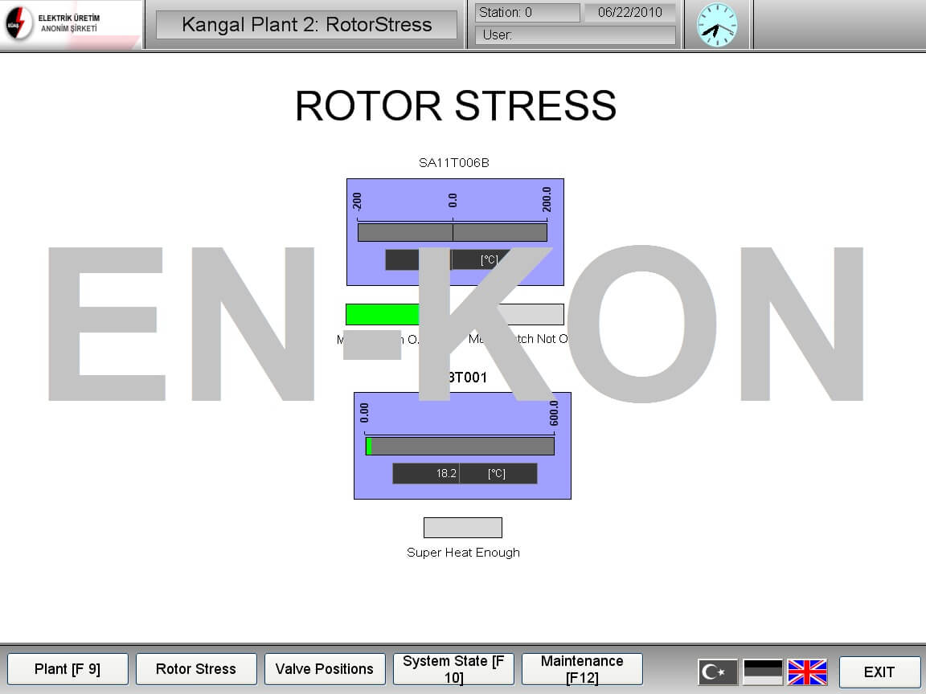Image resolution: width=926 pixels, height=694 pixels.
Task: Click the green match O.K. indicator
Action: tap(383, 315)
